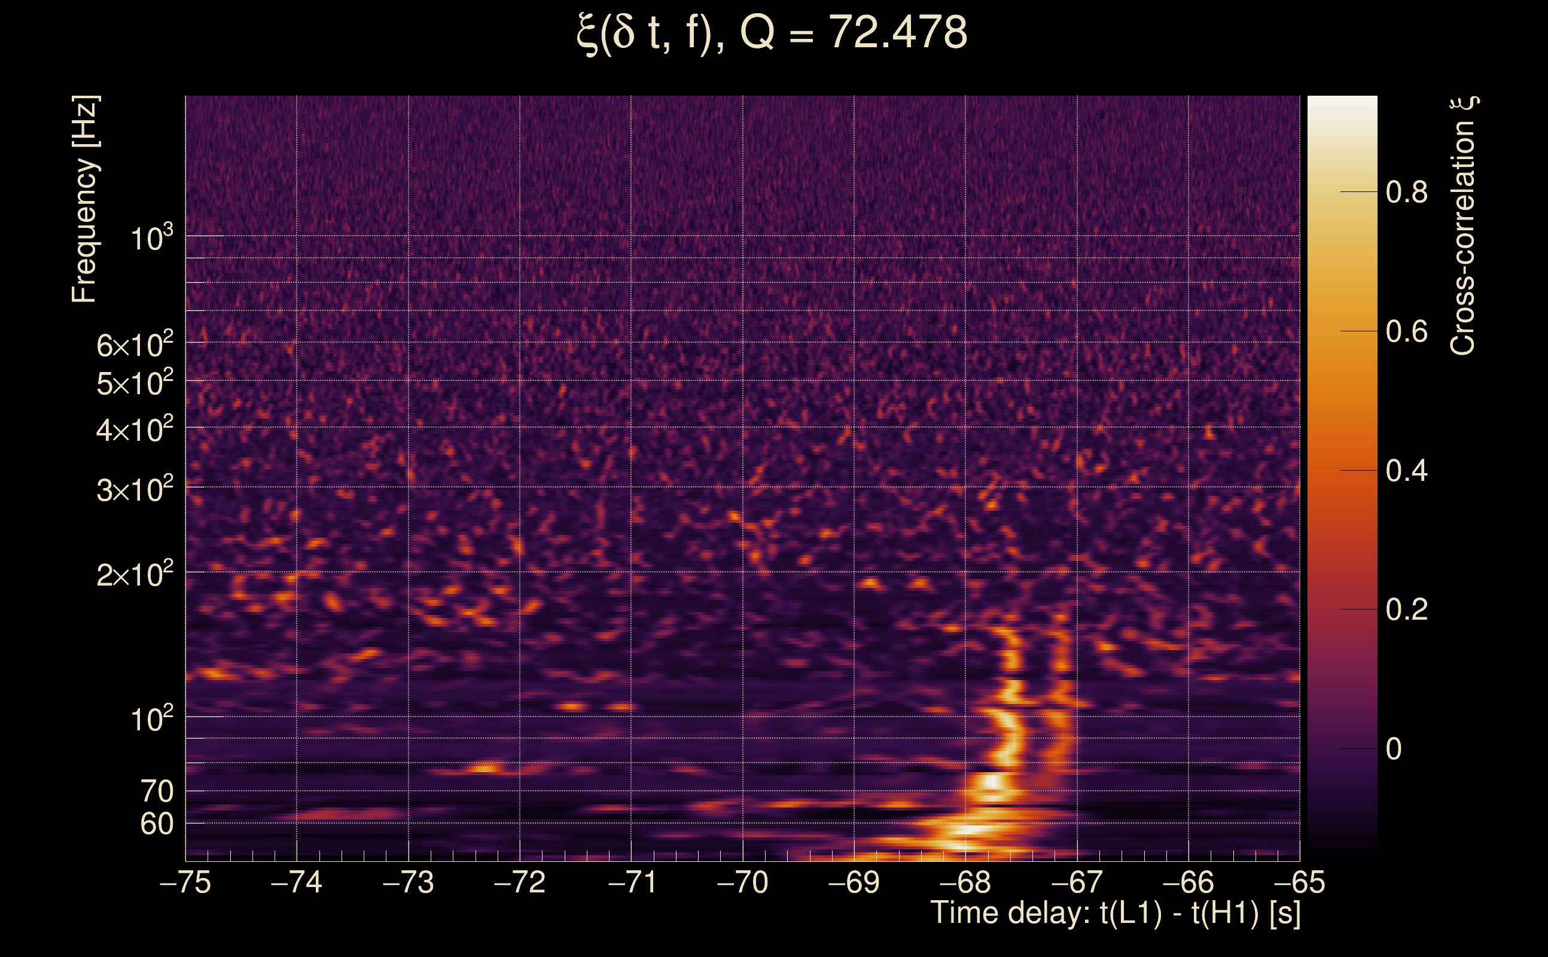Click the colorbar tick label 0.2
The height and width of the screenshot is (957, 1548).
click(x=1406, y=609)
